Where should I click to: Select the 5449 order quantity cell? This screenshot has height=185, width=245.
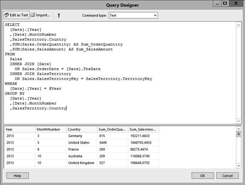point(112,143)
